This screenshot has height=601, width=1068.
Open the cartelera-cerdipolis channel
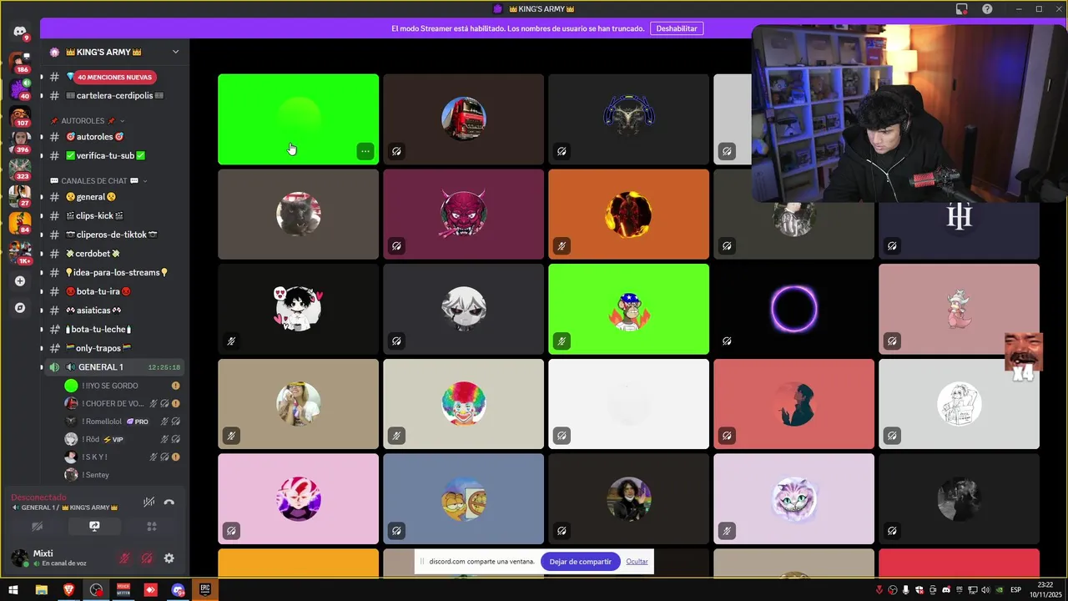click(114, 96)
